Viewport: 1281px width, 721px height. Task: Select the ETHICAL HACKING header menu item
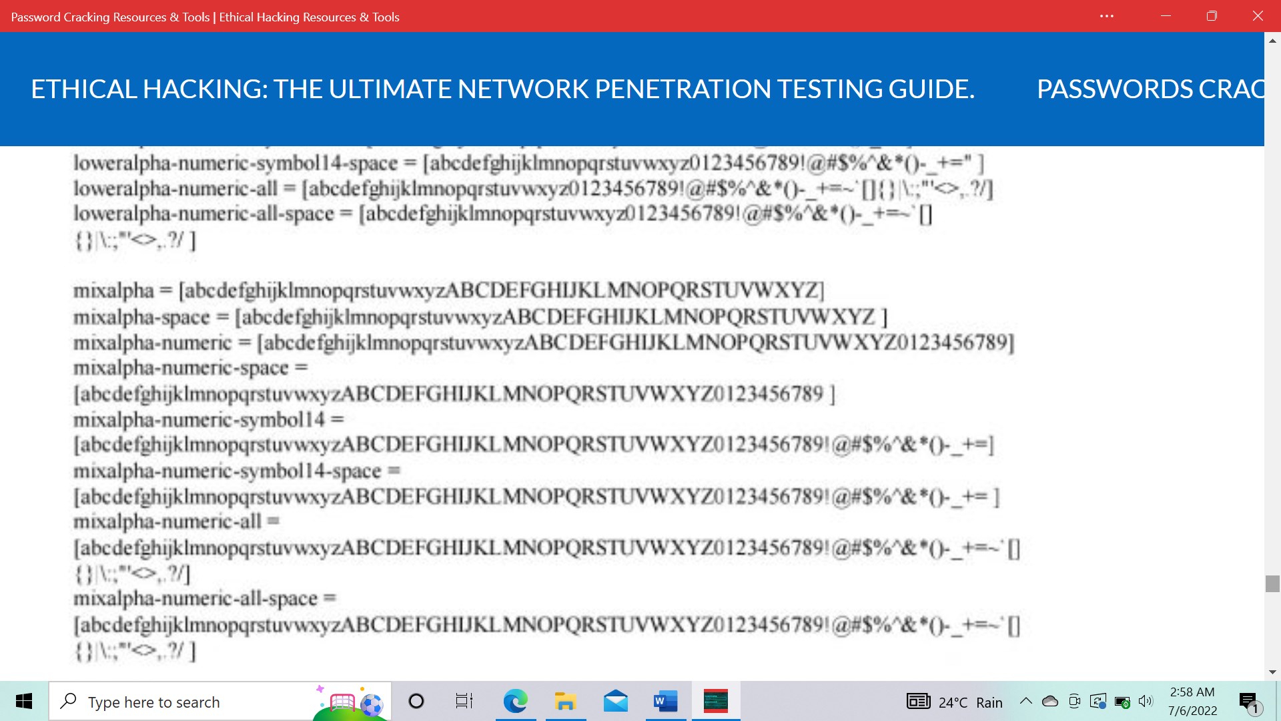[x=503, y=89]
